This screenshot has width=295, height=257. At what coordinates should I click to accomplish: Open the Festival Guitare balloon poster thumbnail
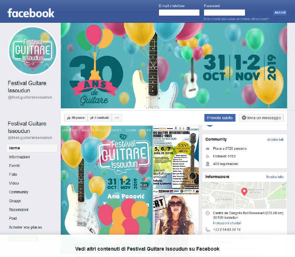pyautogui.click(x=107, y=180)
